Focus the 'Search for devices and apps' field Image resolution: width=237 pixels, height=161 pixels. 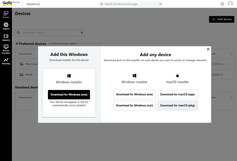[x=130, y=4]
